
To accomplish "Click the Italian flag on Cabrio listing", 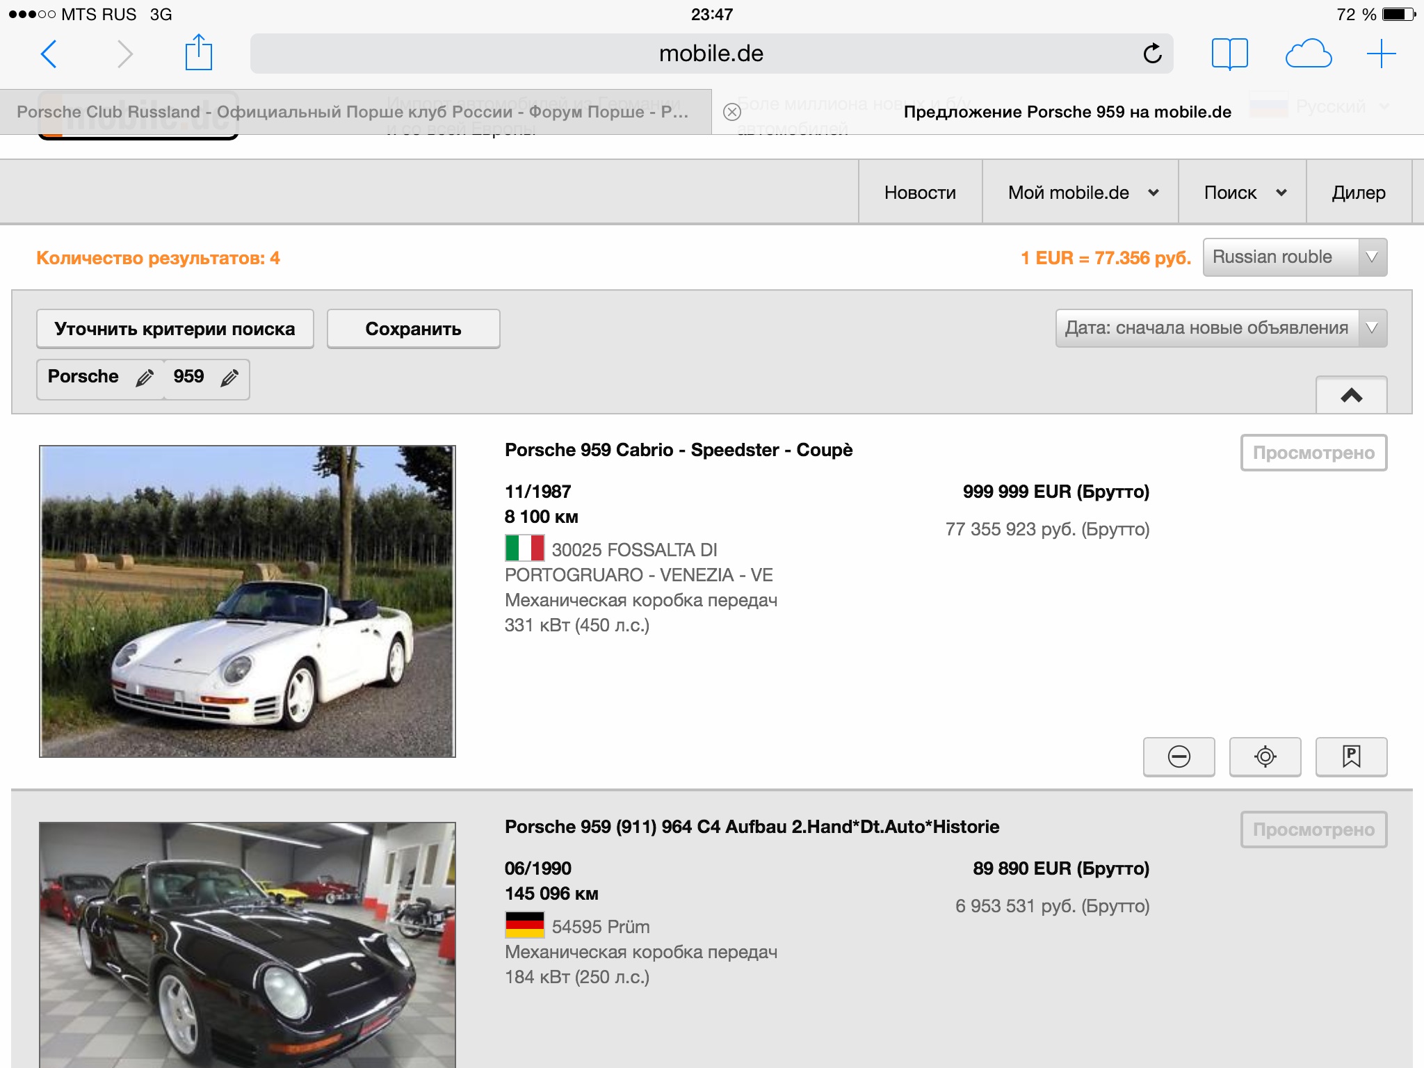I will [x=524, y=548].
